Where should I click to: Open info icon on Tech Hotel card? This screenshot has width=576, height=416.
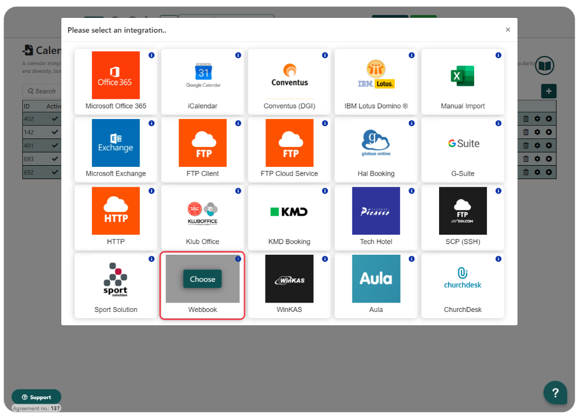pyautogui.click(x=411, y=191)
